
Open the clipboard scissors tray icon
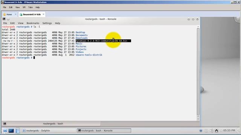click(206, 130)
